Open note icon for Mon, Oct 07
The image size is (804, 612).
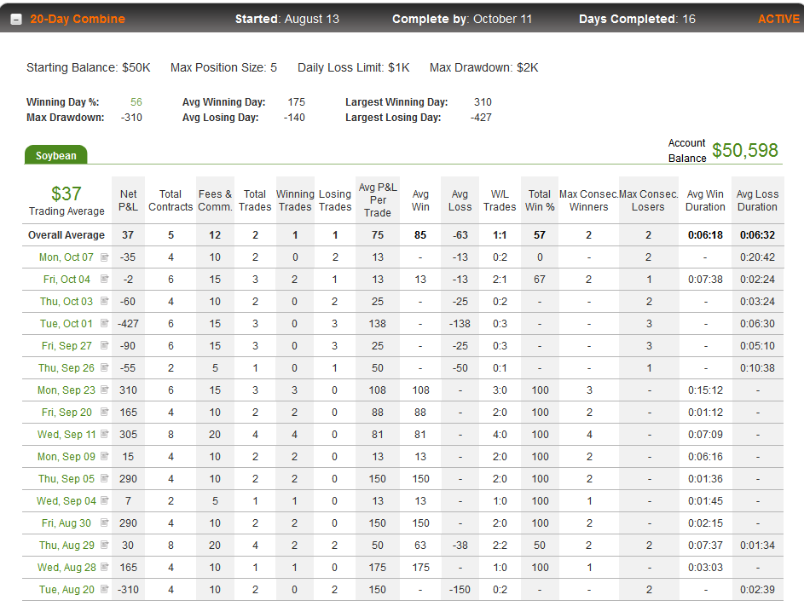[105, 257]
